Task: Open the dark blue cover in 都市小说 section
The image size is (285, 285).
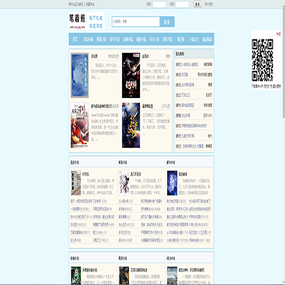Action: point(172,183)
